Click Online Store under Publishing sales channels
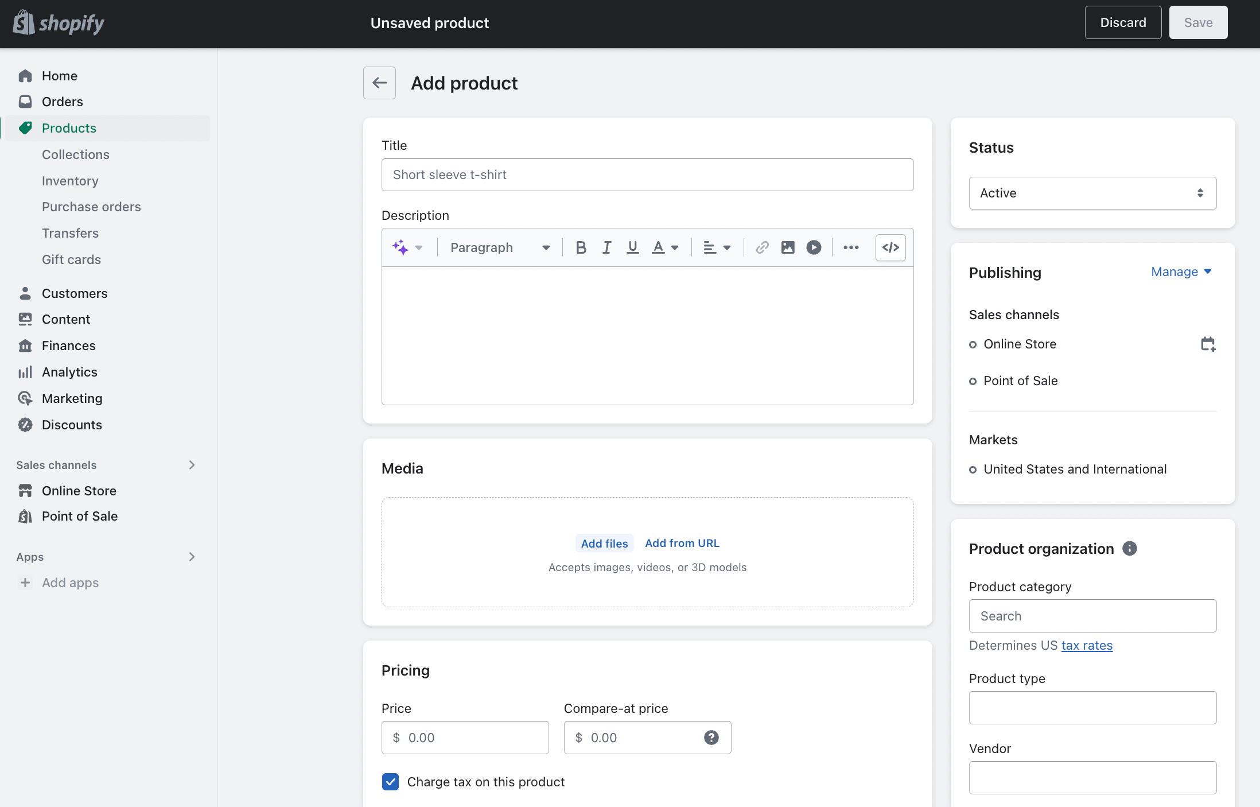 point(1020,344)
